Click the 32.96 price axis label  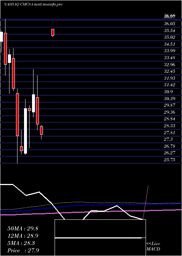[169, 64]
